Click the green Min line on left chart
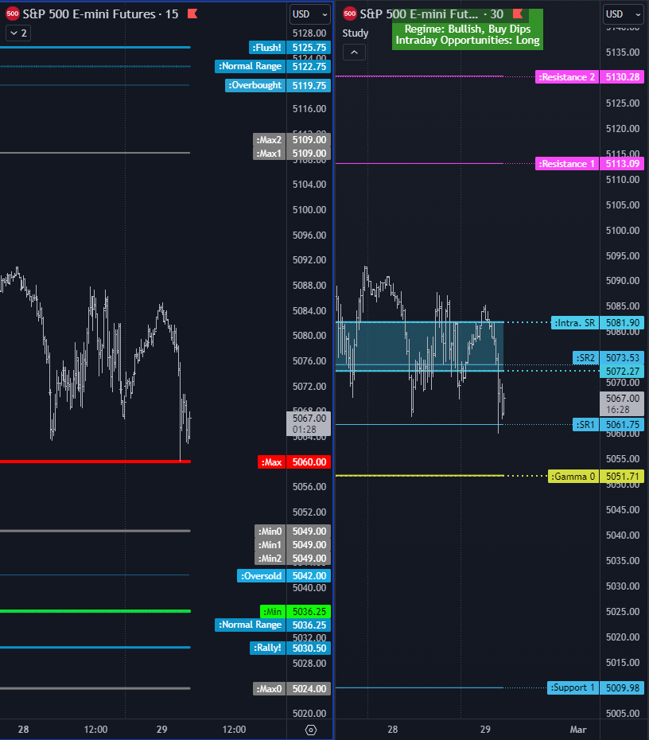The height and width of the screenshot is (740, 649). 95,611
